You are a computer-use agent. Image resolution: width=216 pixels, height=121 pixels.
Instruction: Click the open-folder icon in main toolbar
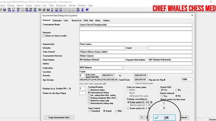[x=1, y=10]
